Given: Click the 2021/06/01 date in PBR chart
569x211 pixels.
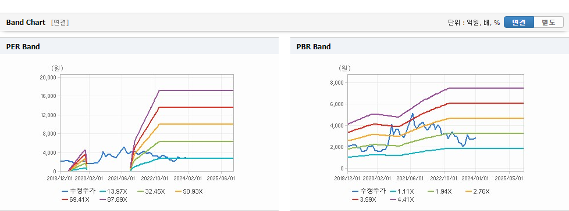Looking at the screenshot, I should coord(410,178).
